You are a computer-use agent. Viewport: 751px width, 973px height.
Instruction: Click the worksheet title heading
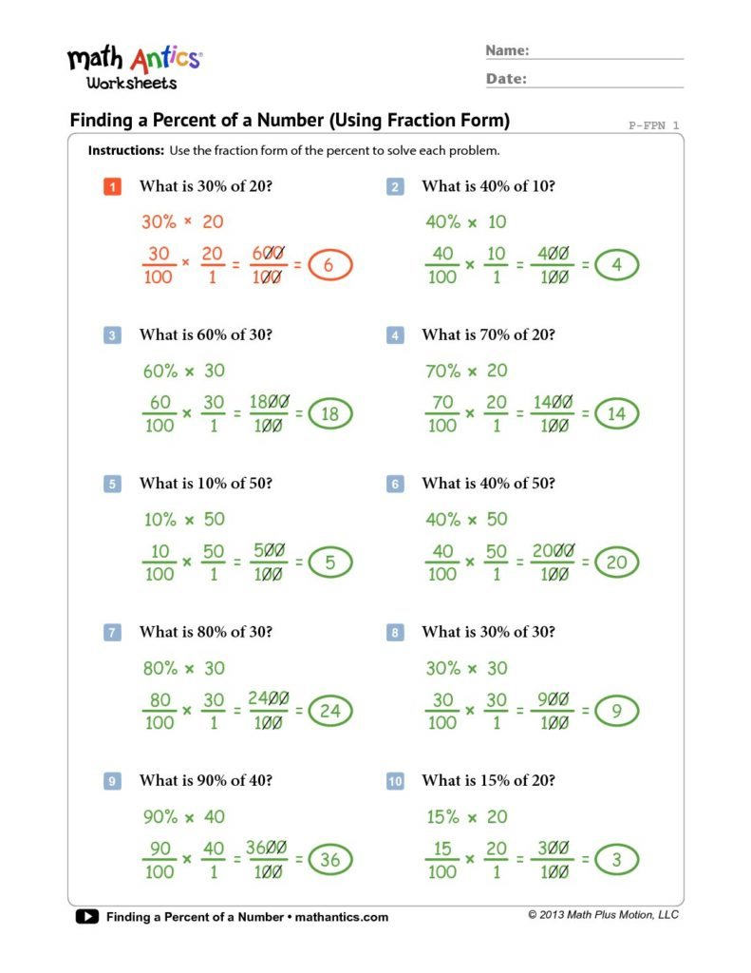[x=291, y=121]
